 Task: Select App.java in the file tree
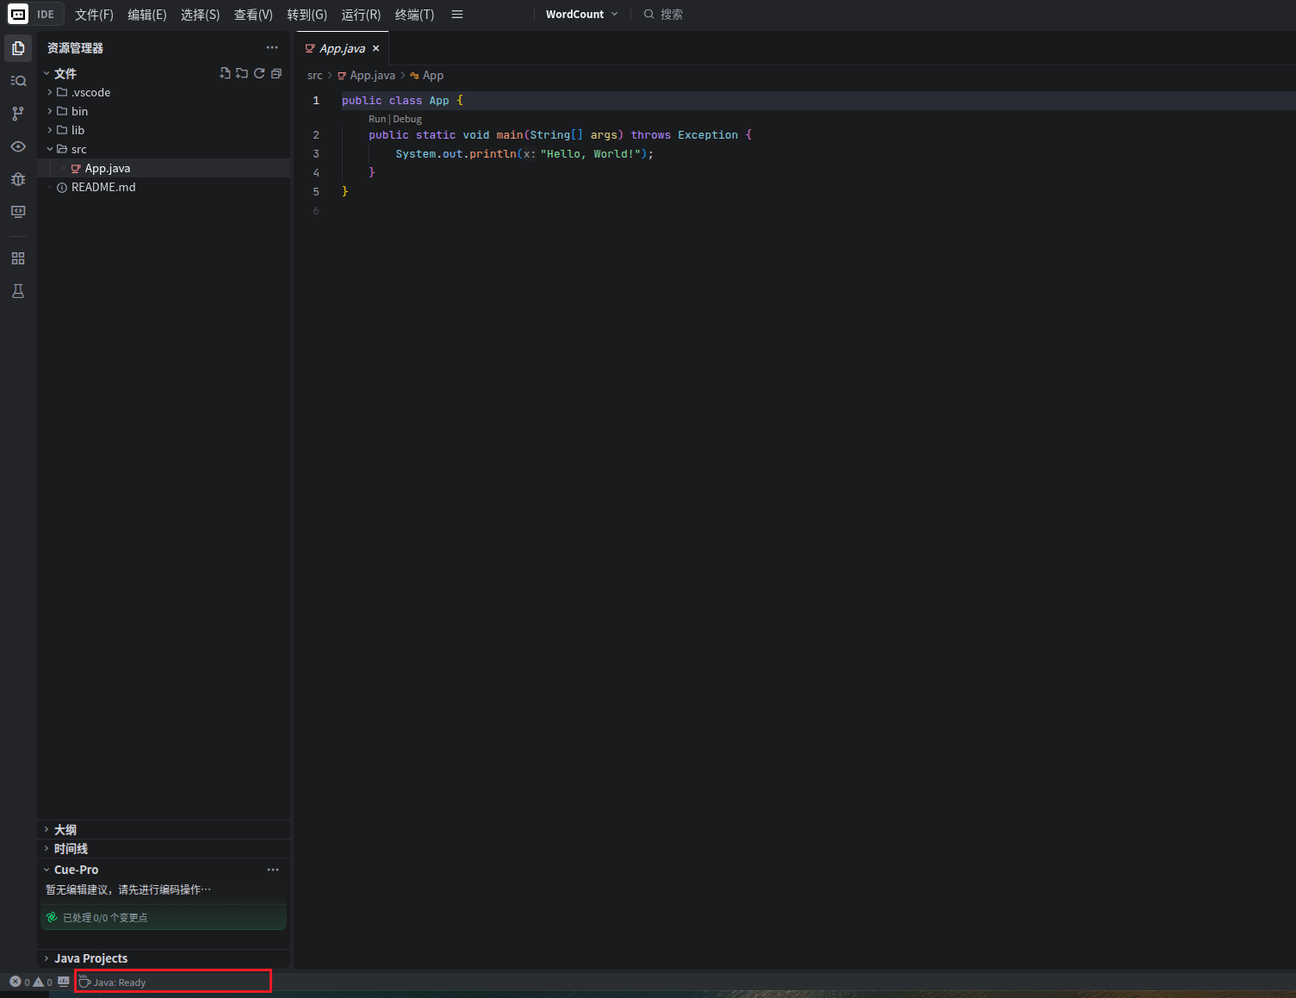[164, 168]
